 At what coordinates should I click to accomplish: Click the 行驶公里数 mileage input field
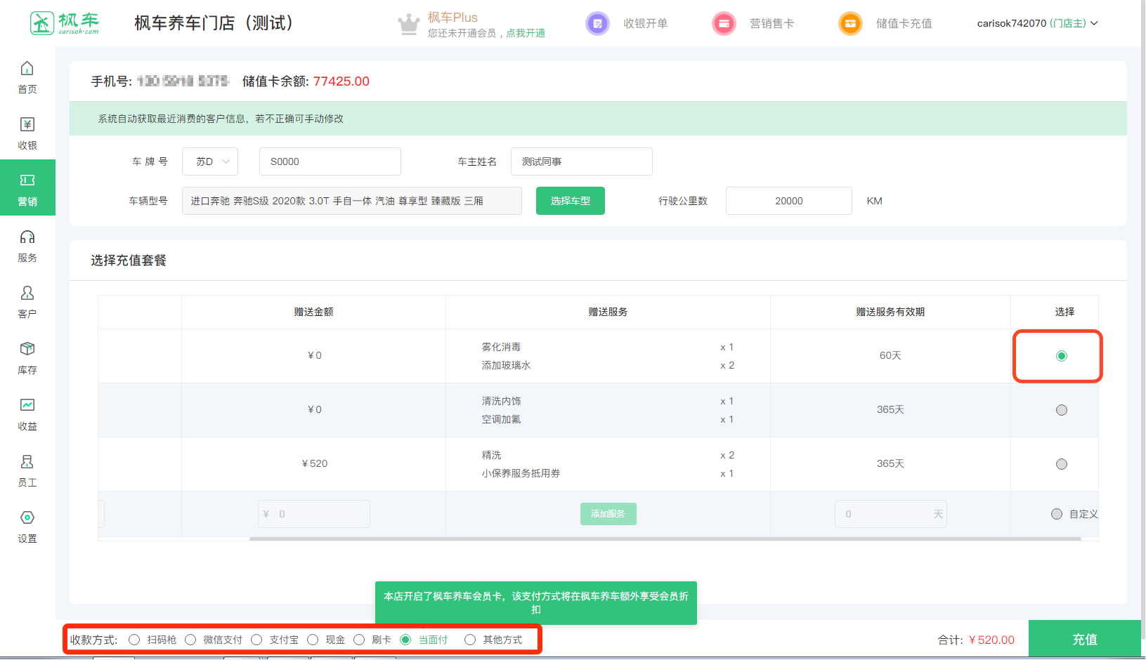tap(788, 201)
